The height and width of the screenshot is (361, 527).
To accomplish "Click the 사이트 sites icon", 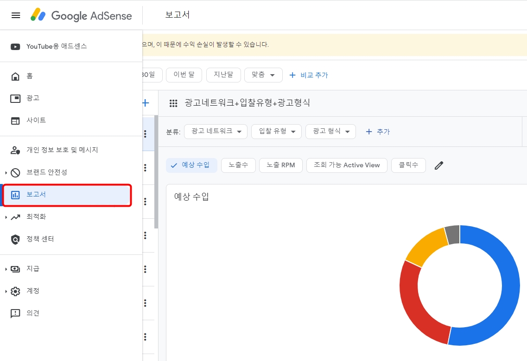I will (x=15, y=120).
